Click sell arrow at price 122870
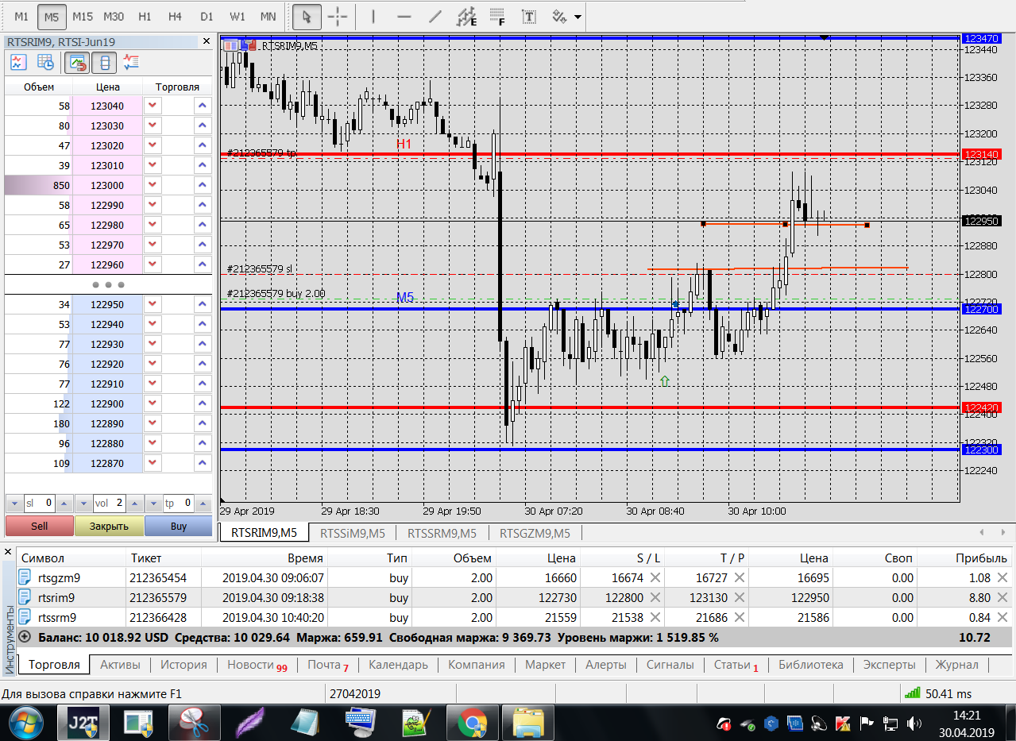 153,463
